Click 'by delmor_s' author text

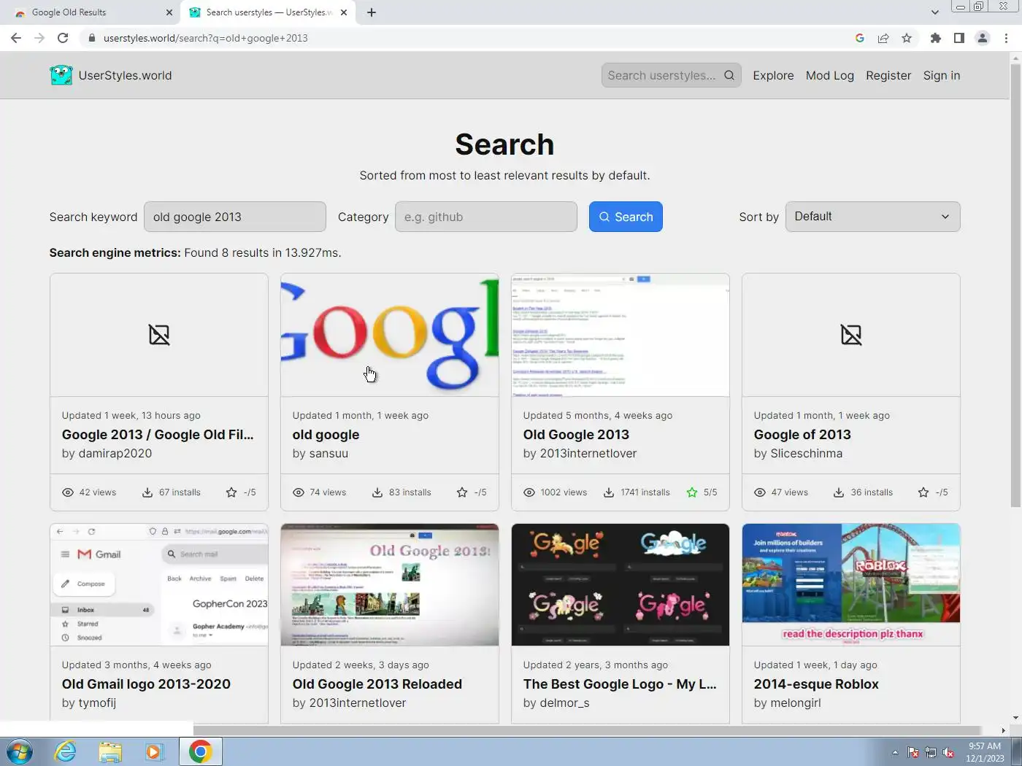[x=556, y=703]
